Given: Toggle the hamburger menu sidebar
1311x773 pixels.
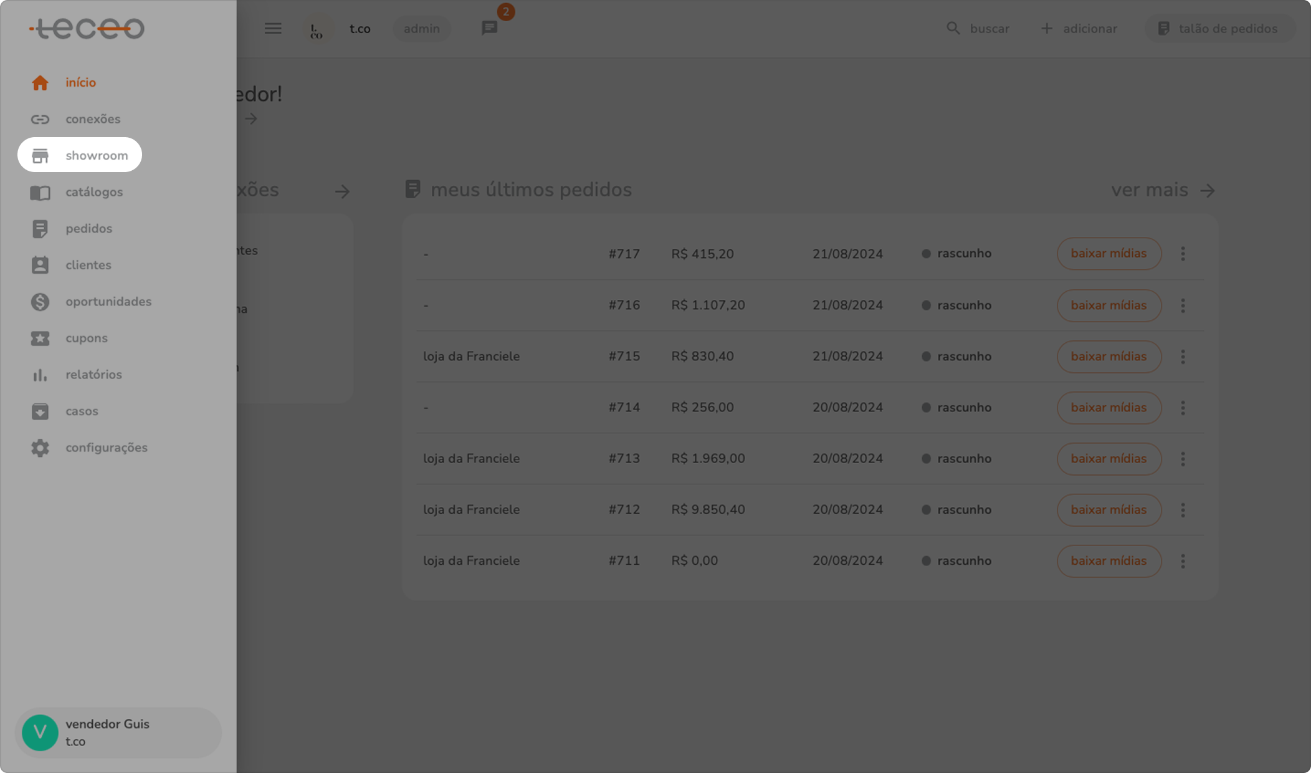Looking at the screenshot, I should (x=273, y=29).
